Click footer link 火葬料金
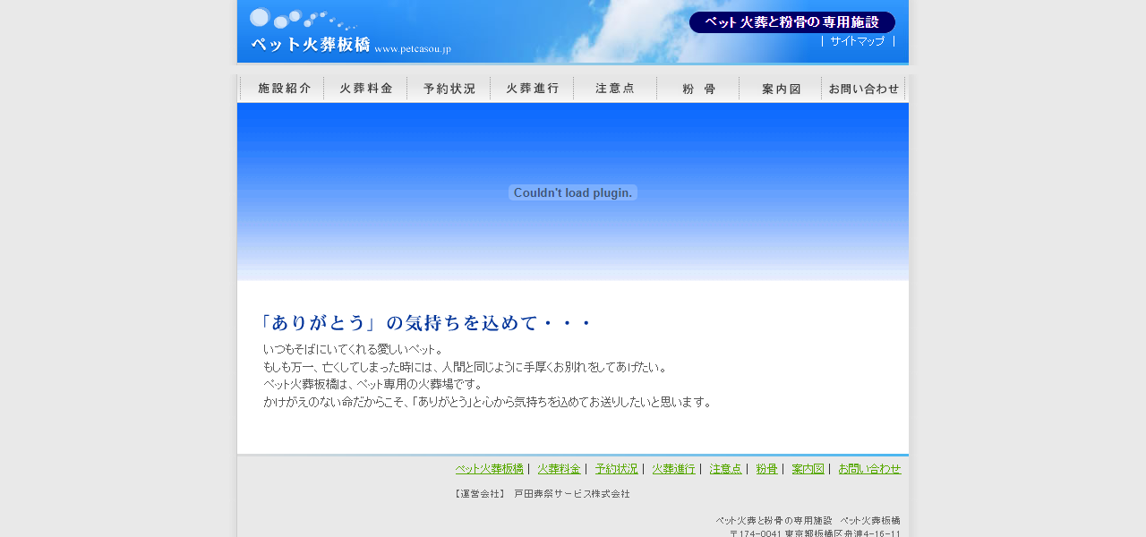This screenshot has height=537, width=1146. (559, 469)
